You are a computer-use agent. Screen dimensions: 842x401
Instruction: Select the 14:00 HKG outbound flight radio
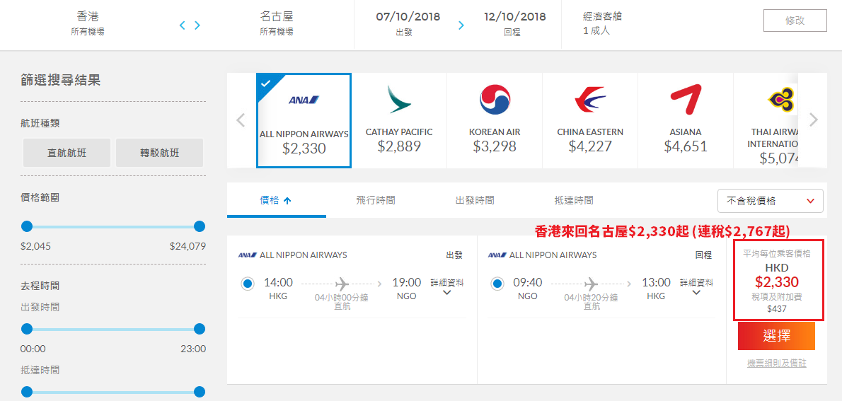click(248, 284)
